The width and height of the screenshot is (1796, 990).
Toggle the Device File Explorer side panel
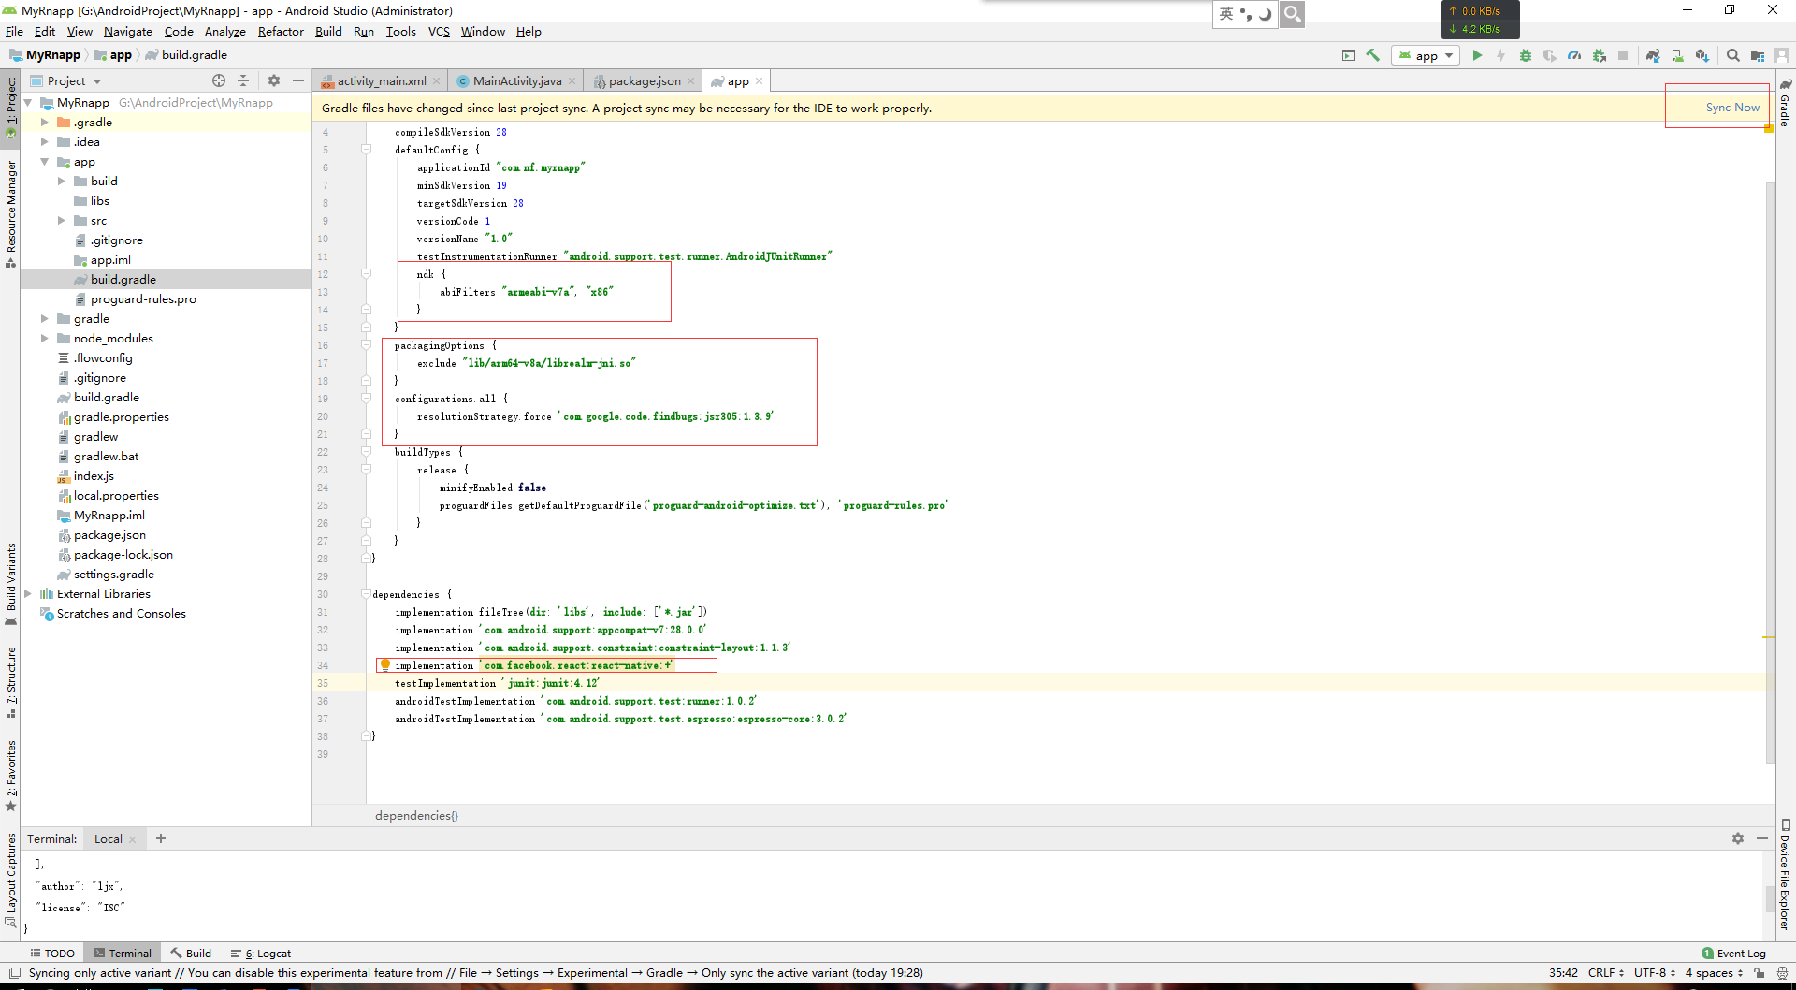click(x=1786, y=876)
